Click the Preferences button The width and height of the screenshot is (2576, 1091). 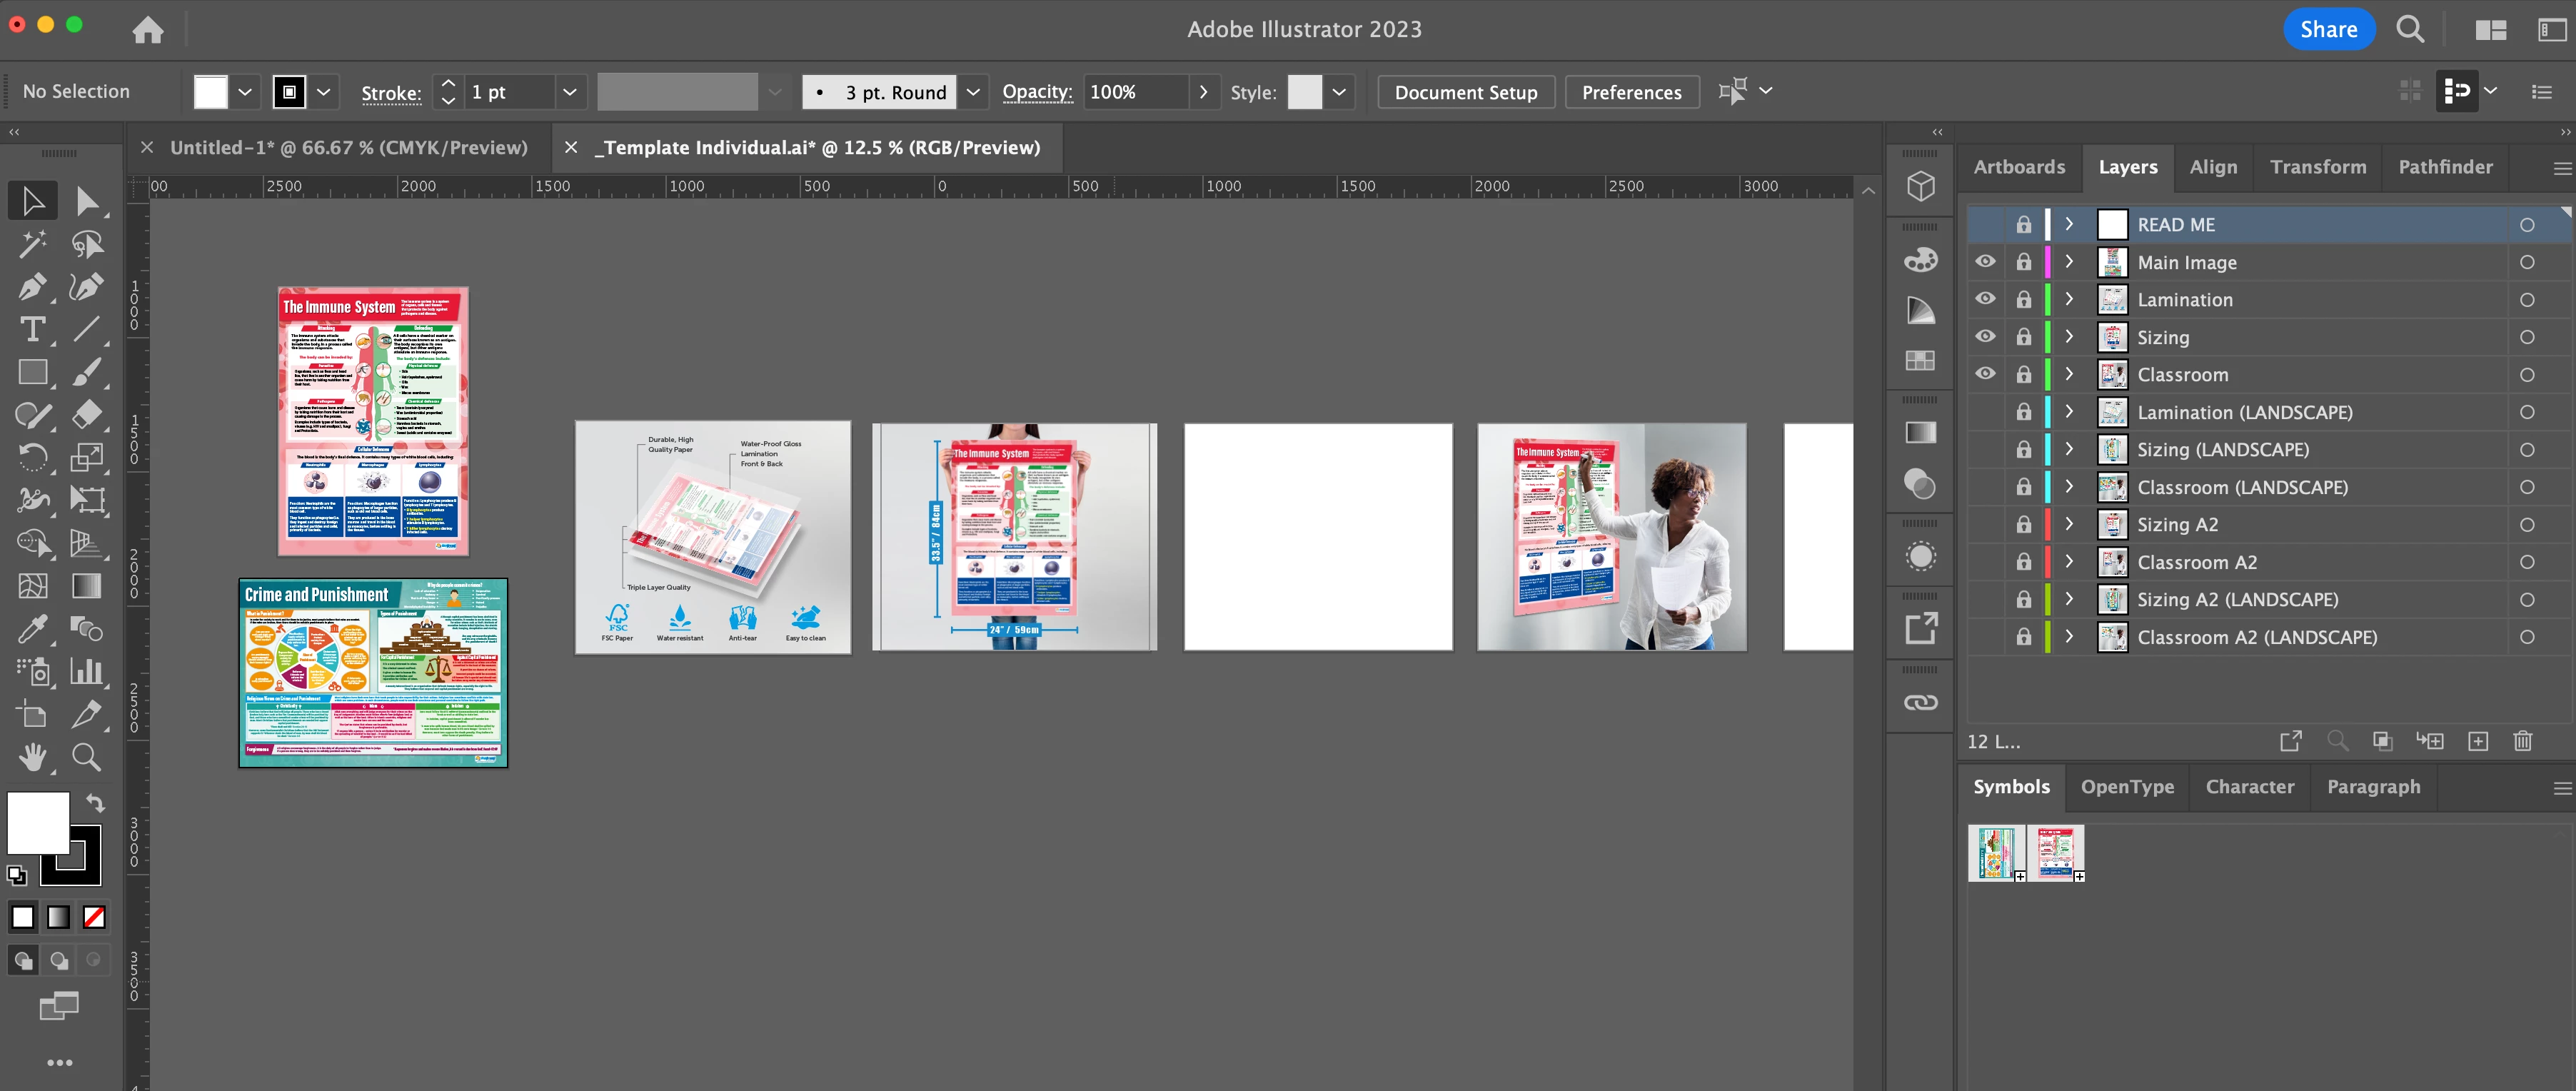click(1631, 92)
